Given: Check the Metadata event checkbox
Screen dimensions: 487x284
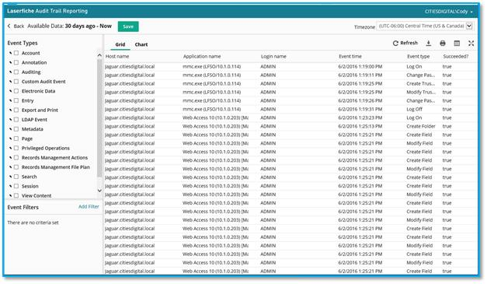Looking at the screenshot, I should 16,129.
